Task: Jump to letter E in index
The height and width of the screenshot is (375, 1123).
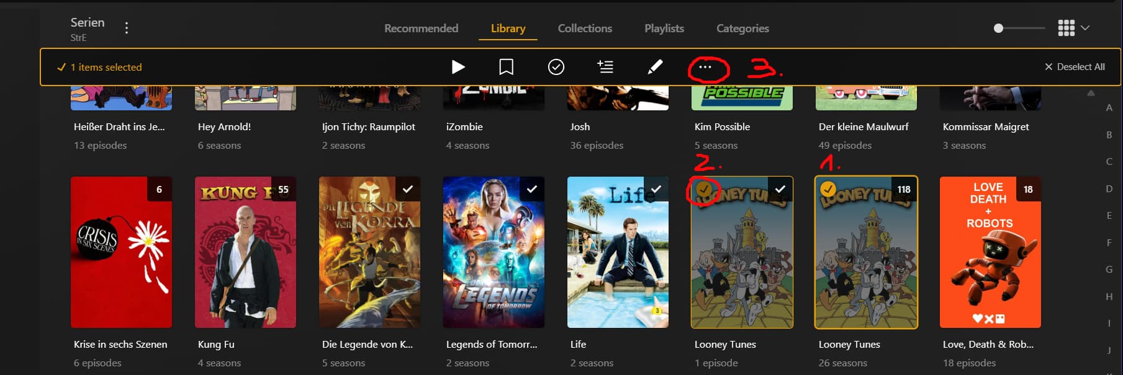Action: pyautogui.click(x=1109, y=216)
